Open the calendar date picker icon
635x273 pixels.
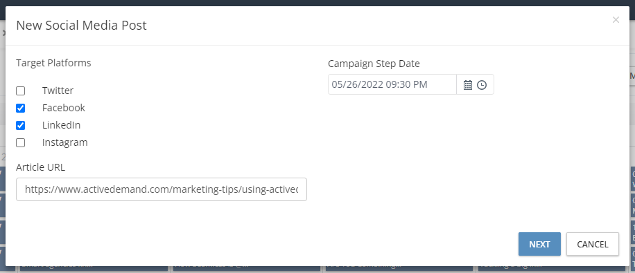point(468,85)
